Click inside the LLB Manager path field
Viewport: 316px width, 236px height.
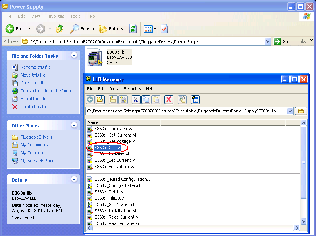(186, 111)
